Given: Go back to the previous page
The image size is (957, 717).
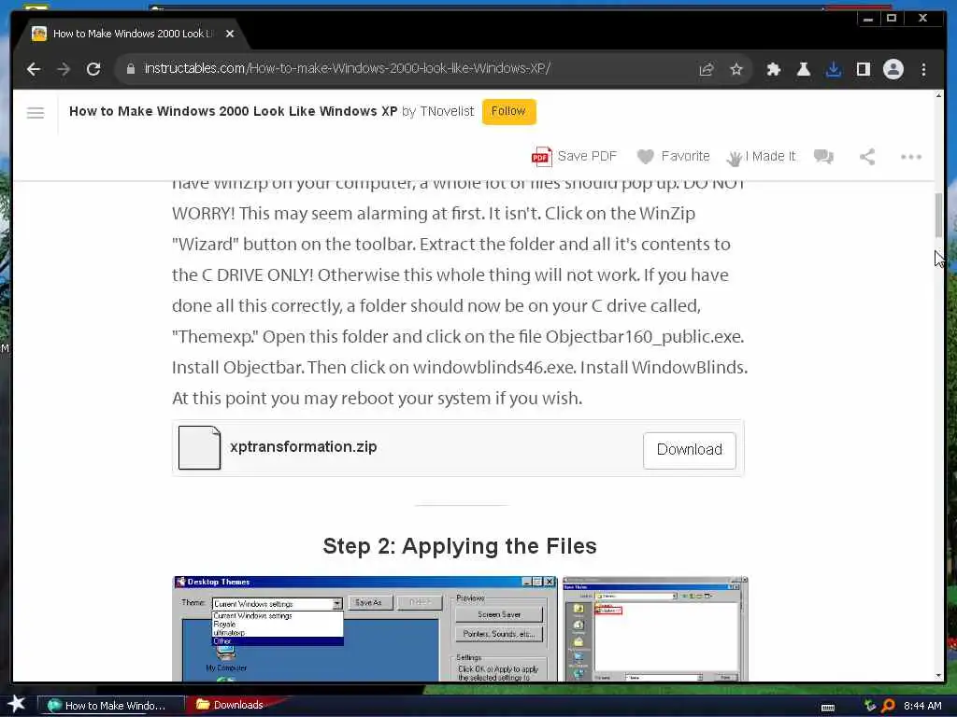Looking at the screenshot, I should point(34,69).
